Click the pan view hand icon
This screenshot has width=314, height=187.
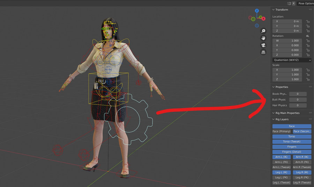pos(263,38)
